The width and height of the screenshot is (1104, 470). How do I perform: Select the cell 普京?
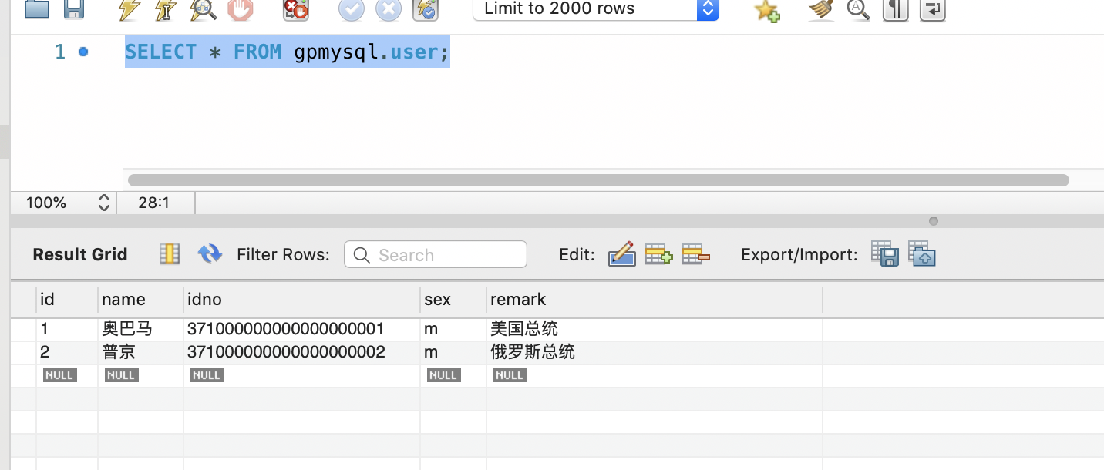point(140,353)
